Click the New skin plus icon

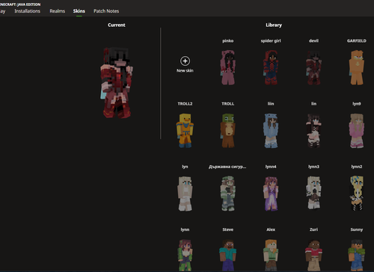[185, 61]
